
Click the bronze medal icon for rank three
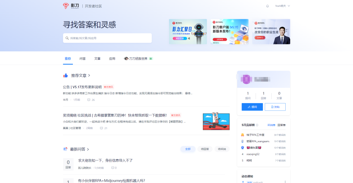[243, 148]
